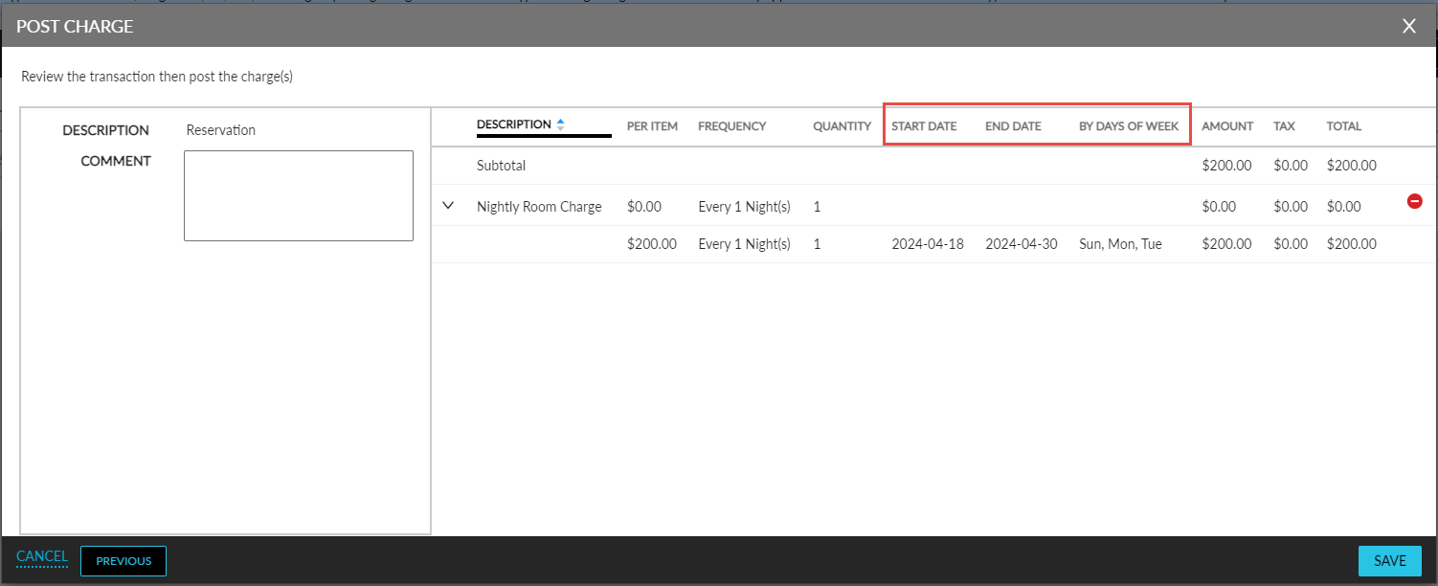Go back with the Previous button
The image size is (1438, 586).
pyautogui.click(x=124, y=561)
